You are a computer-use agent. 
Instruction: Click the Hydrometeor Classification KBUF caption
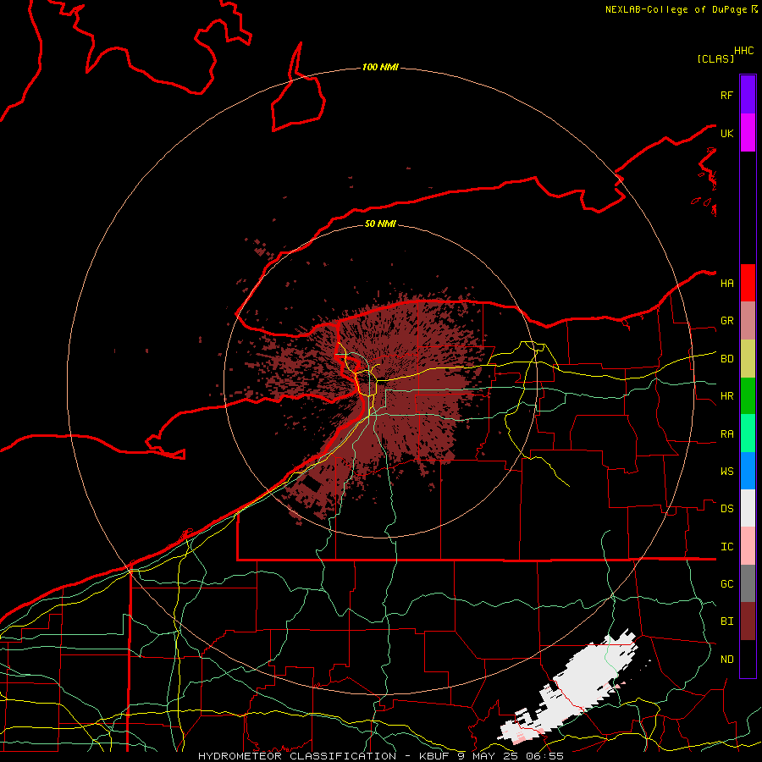point(380,756)
